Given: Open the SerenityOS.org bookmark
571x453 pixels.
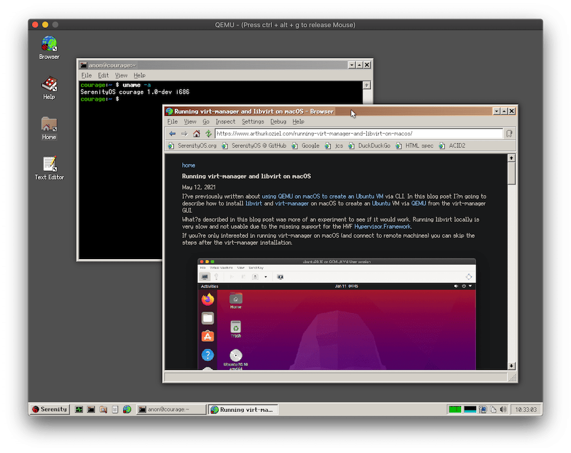Looking at the screenshot, I should click(192, 145).
